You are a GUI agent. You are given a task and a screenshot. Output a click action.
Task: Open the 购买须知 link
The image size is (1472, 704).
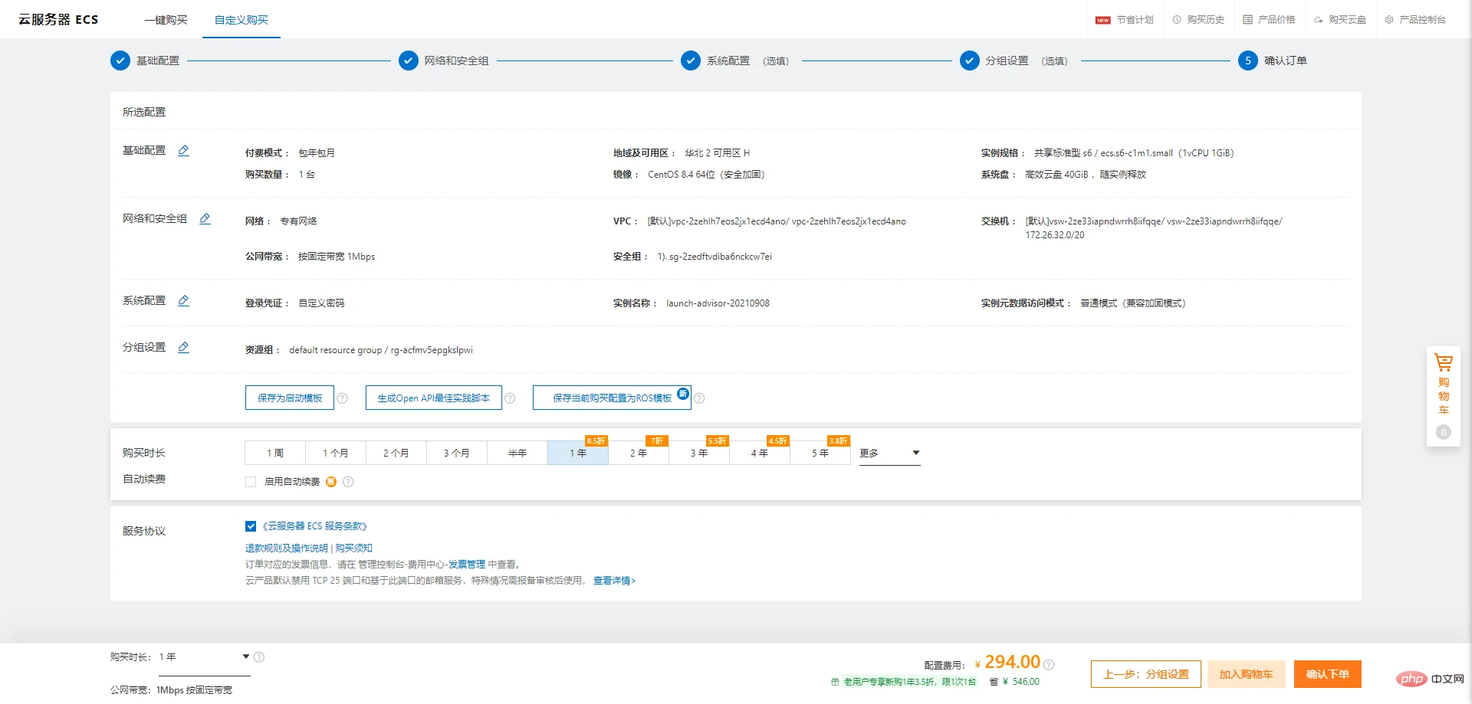tap(353, 548)
